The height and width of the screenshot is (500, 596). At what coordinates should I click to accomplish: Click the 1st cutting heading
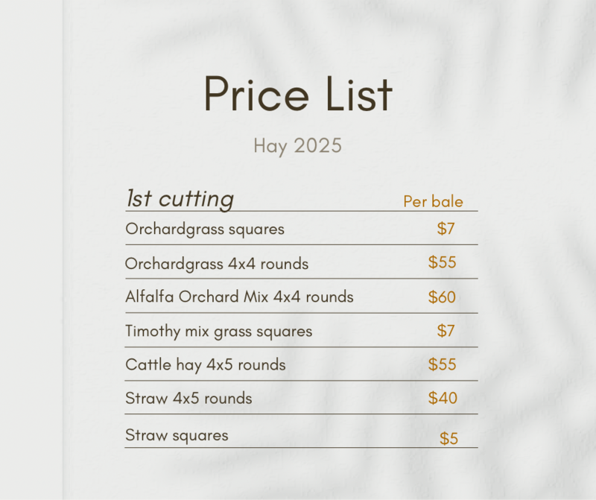pos(180,198)
